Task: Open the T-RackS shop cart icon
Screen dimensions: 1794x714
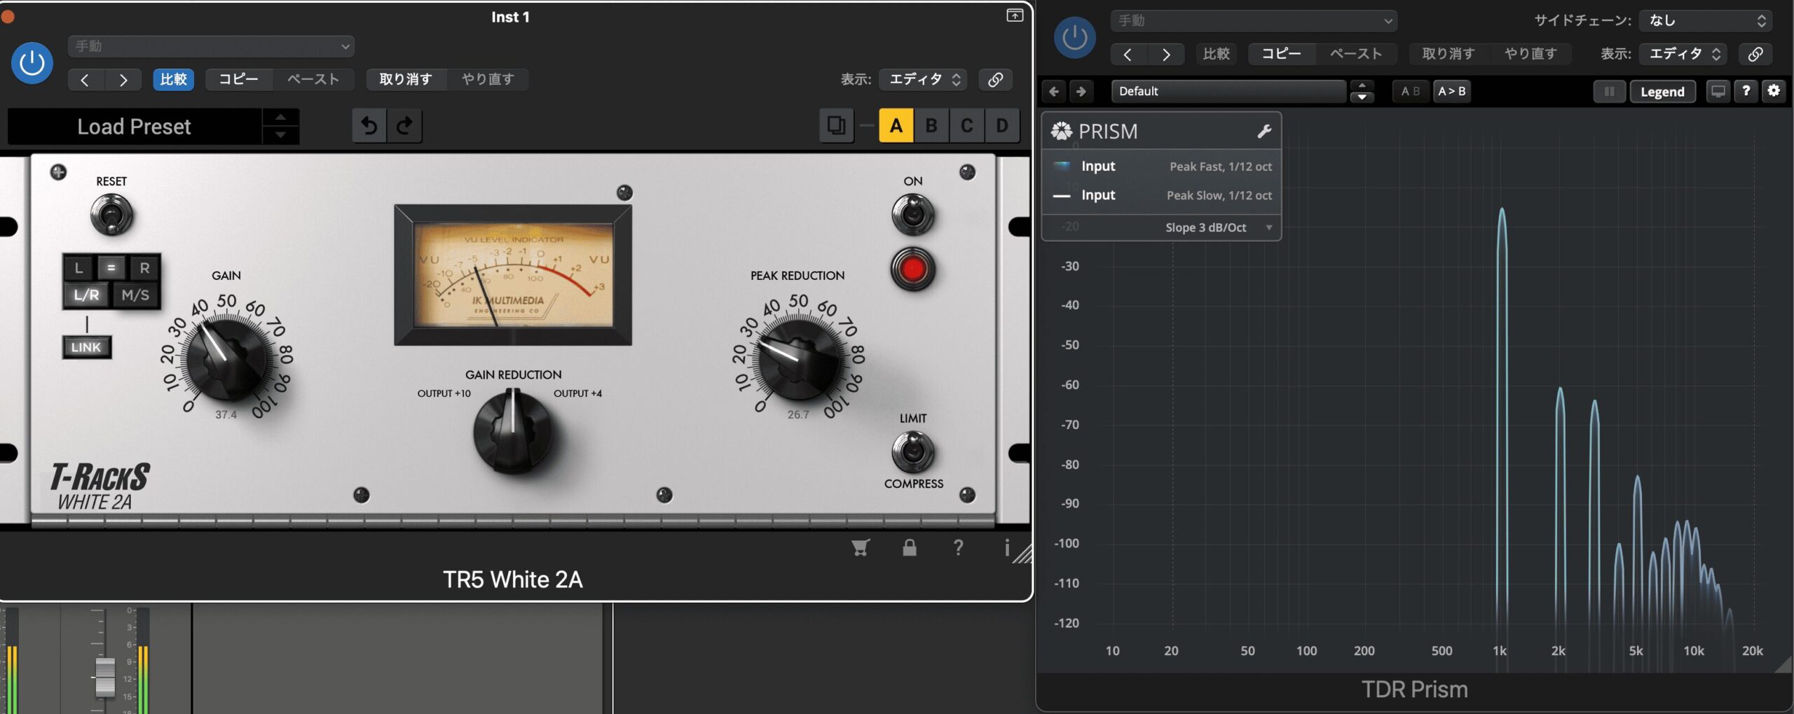Action: click(861, 547)
